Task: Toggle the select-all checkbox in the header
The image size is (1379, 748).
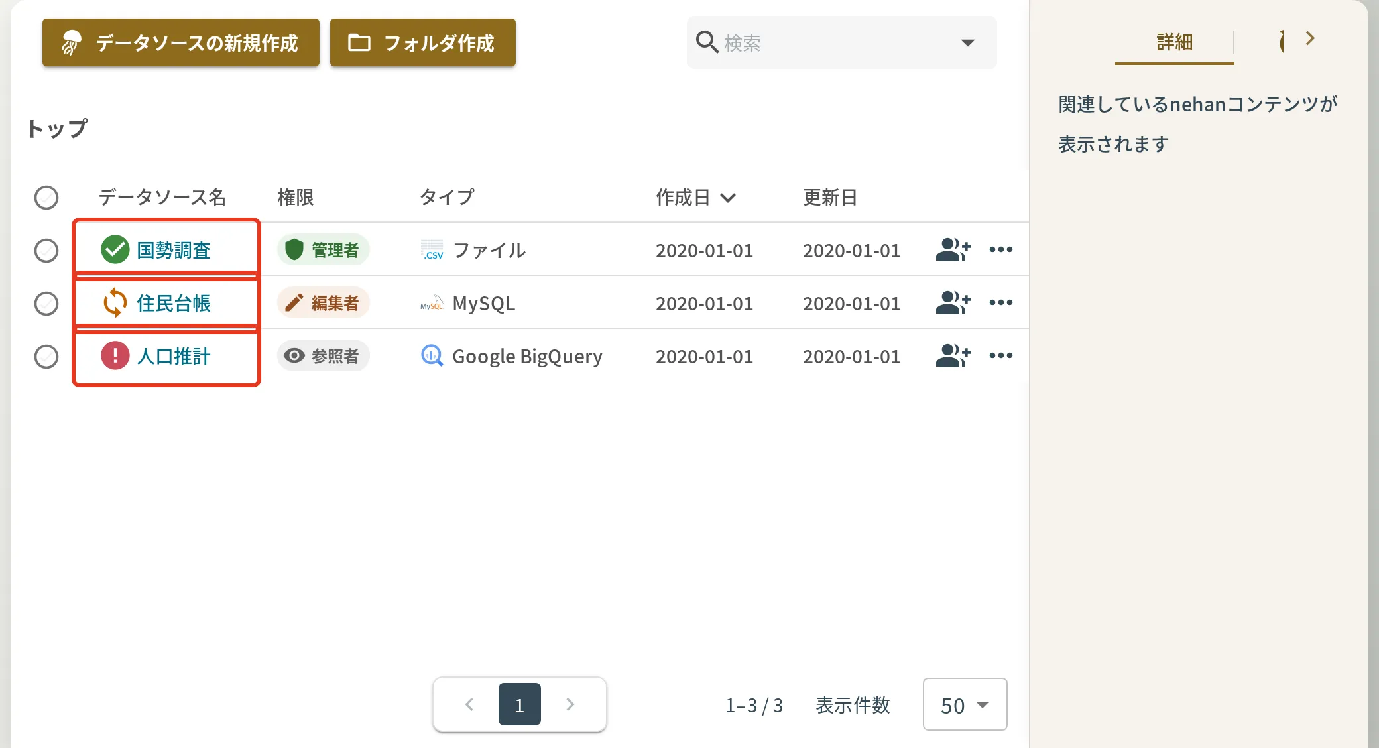Action: [x=46, y=198]
